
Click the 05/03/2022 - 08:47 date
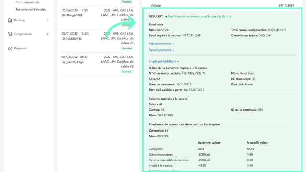(75, 57)
